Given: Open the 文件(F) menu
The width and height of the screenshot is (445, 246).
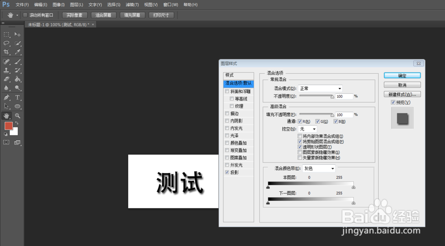Looking at the screenshot, I should point(22,5).
